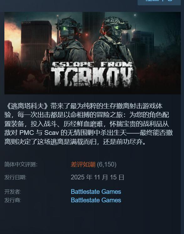The image size is (184, 234).
Task: Click the 发行商 label
Action: pos(13,200)
